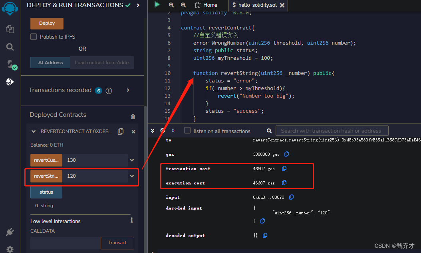The width and height of the screenshot is (421, 253).
Task: Click the left panel vertical scrollbar
Action: 145,179
